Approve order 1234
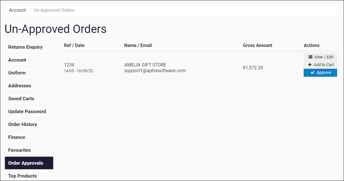 pyautogui.click(x=320, y=73)
